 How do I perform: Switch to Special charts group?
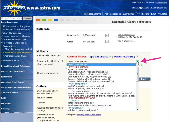(98, 57)
